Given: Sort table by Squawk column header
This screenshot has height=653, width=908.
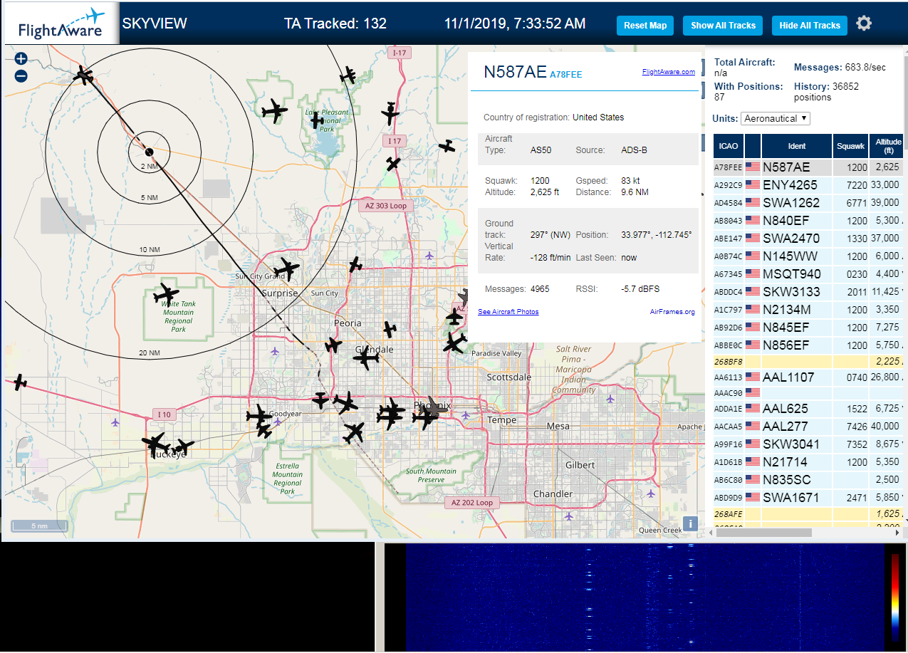Looking at the screenshot, I should [x=851, y=146].
